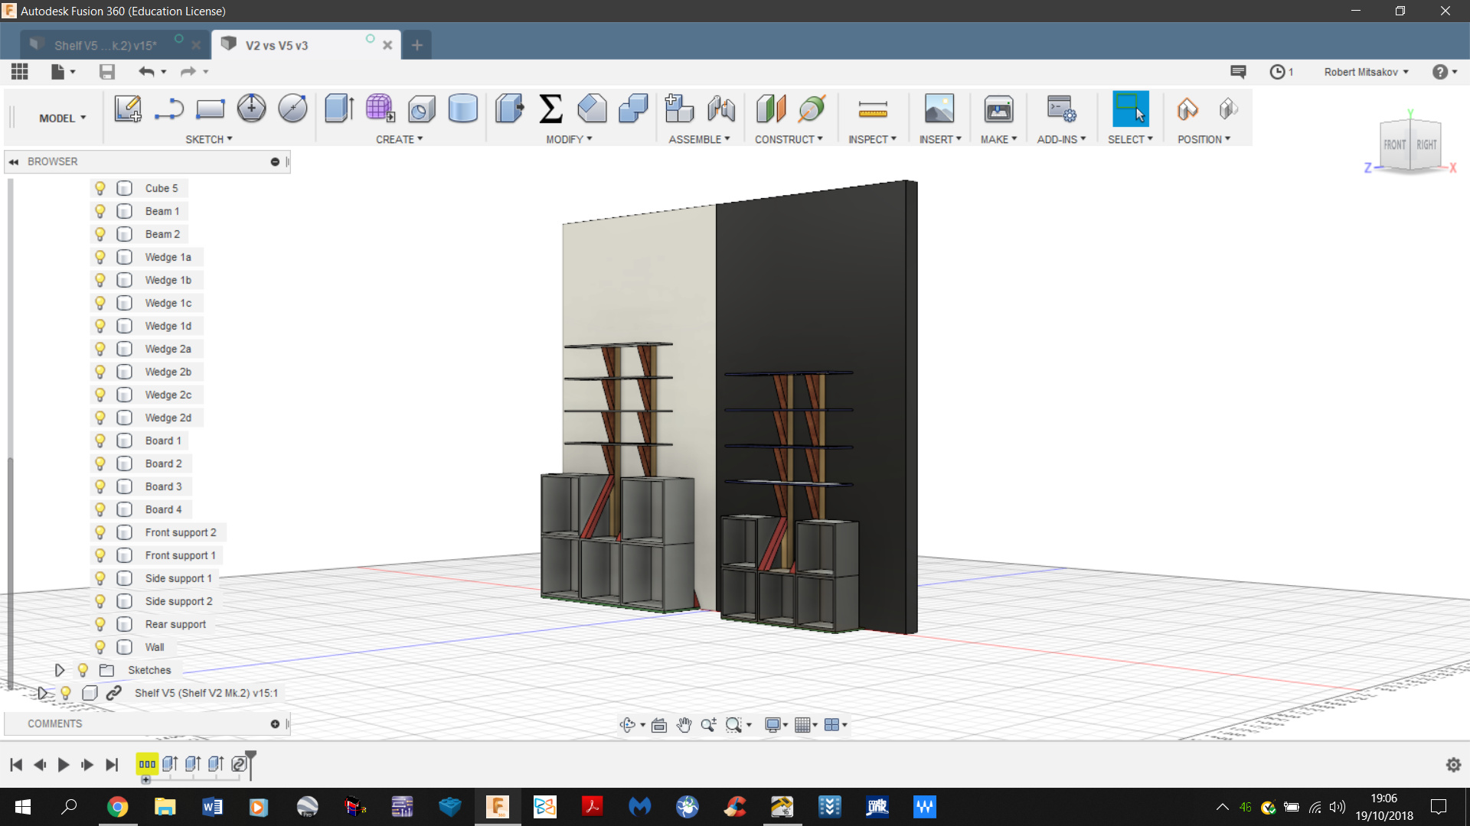Play the timeline
Image resolution: width=1470 pixels, height=826 pixels.
click(x=64, y=765)
